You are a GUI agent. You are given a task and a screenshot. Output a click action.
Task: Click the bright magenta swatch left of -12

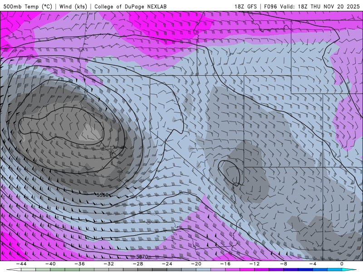pos(247,270)
